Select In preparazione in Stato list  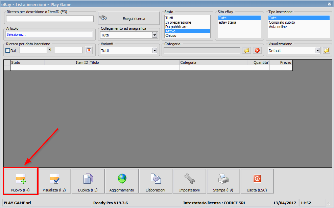pos(187,22)
